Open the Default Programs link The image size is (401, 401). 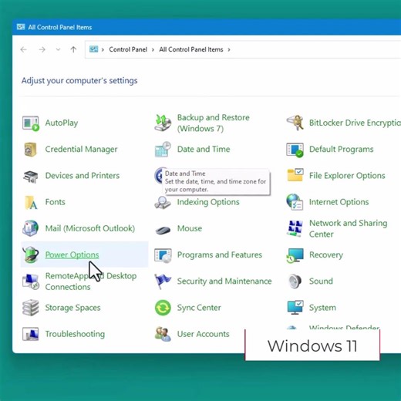point(342,149)
